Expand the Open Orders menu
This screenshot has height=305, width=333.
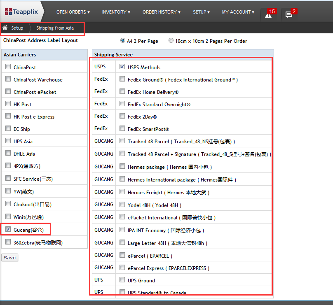coord(73,12)
